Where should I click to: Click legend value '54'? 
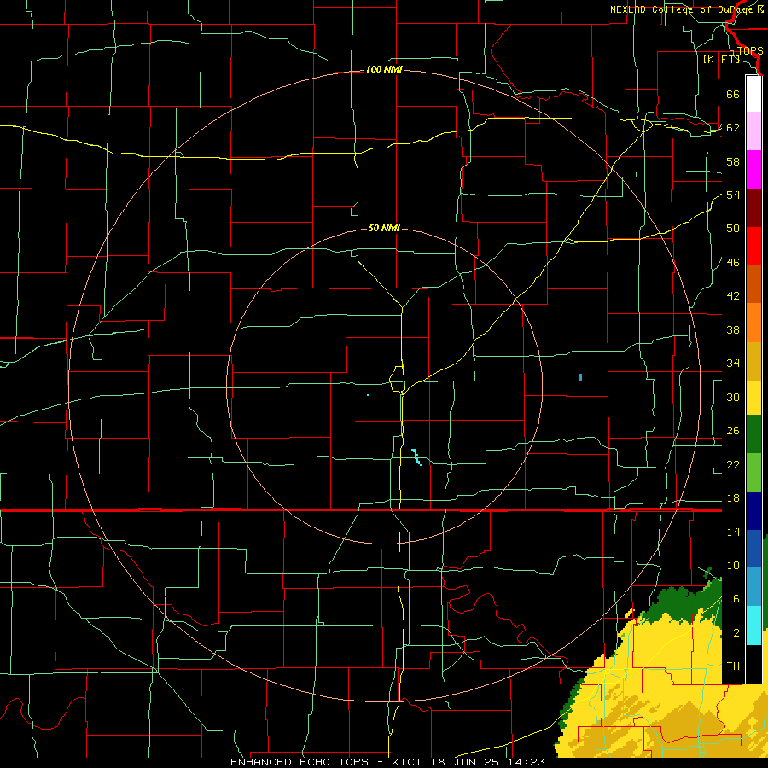tap(733, 195)
